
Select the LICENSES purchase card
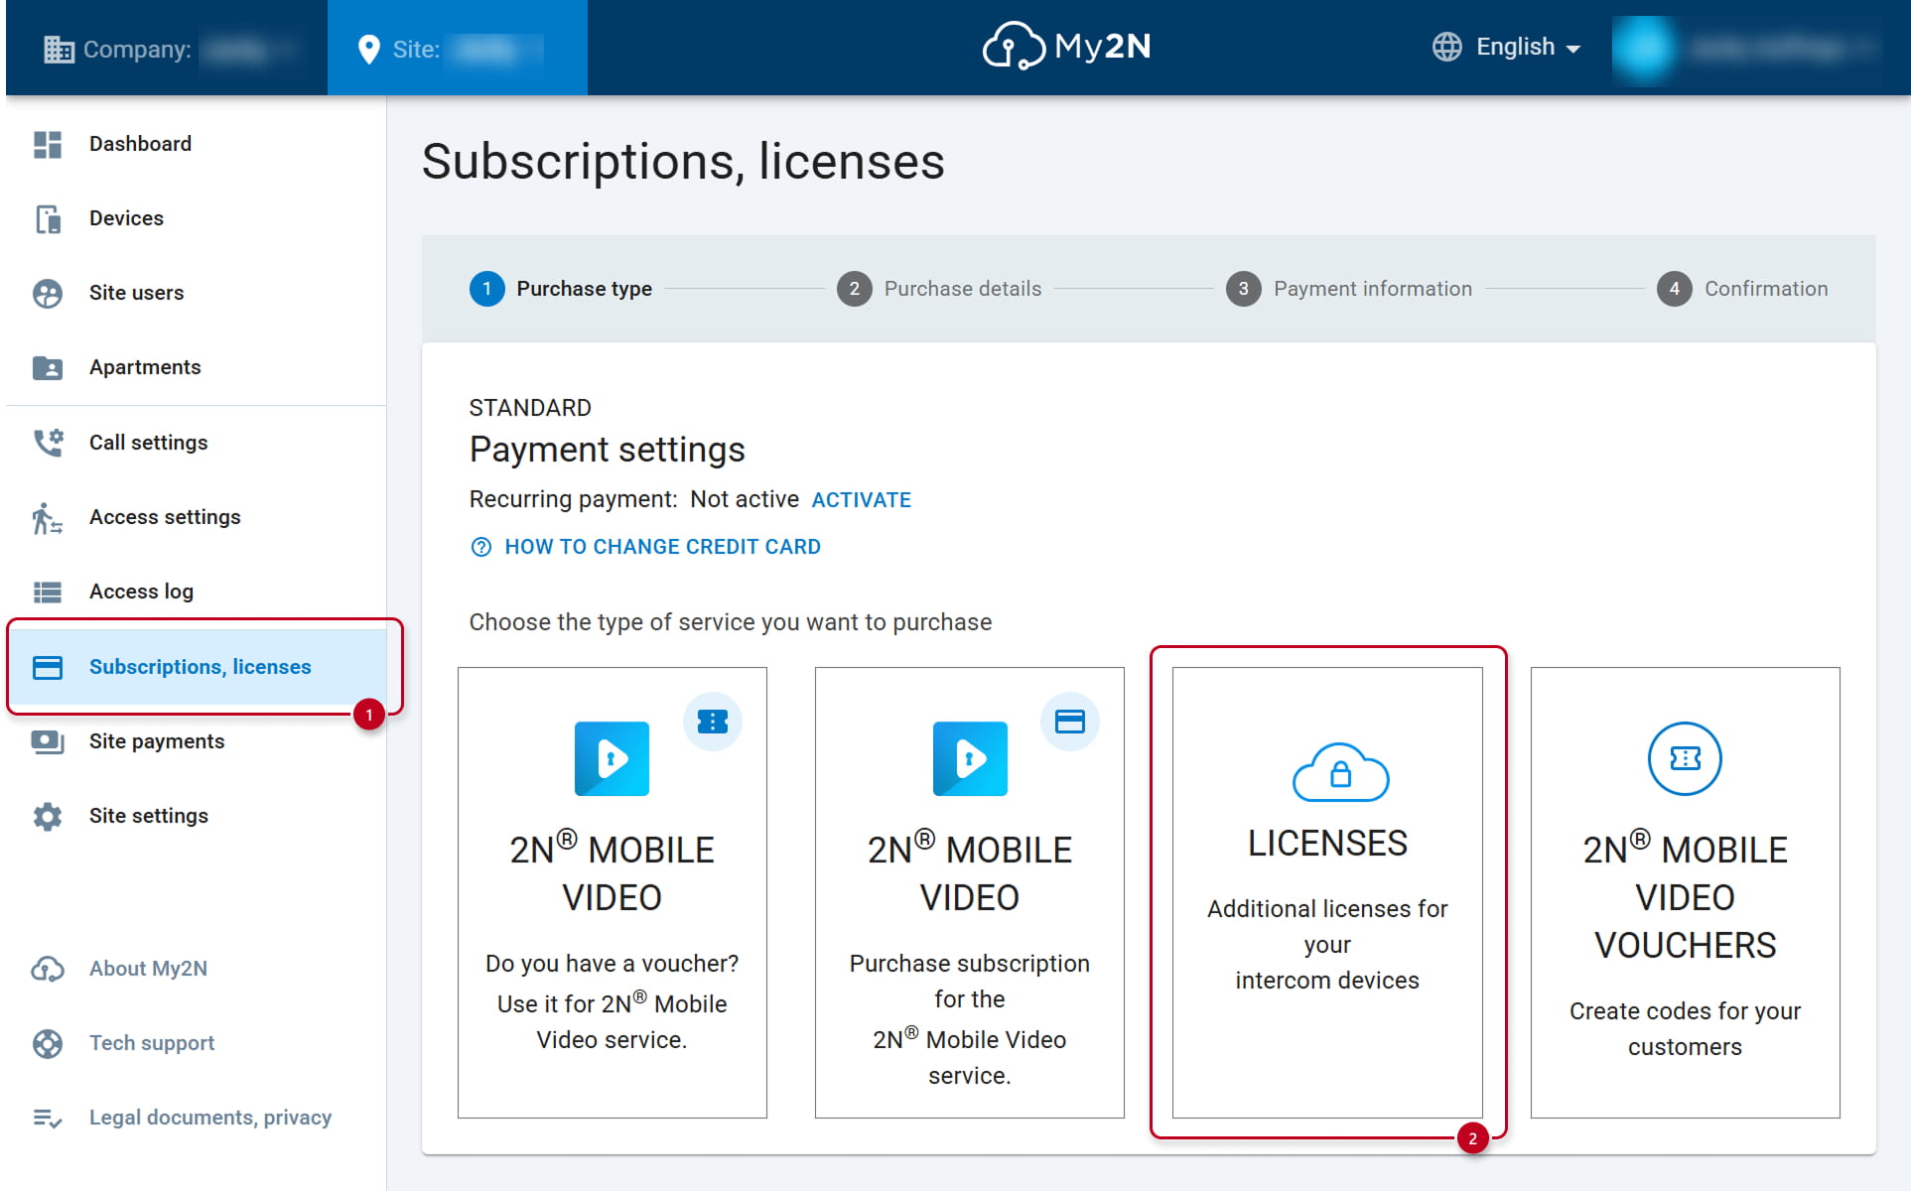[x=1327, y=892]
